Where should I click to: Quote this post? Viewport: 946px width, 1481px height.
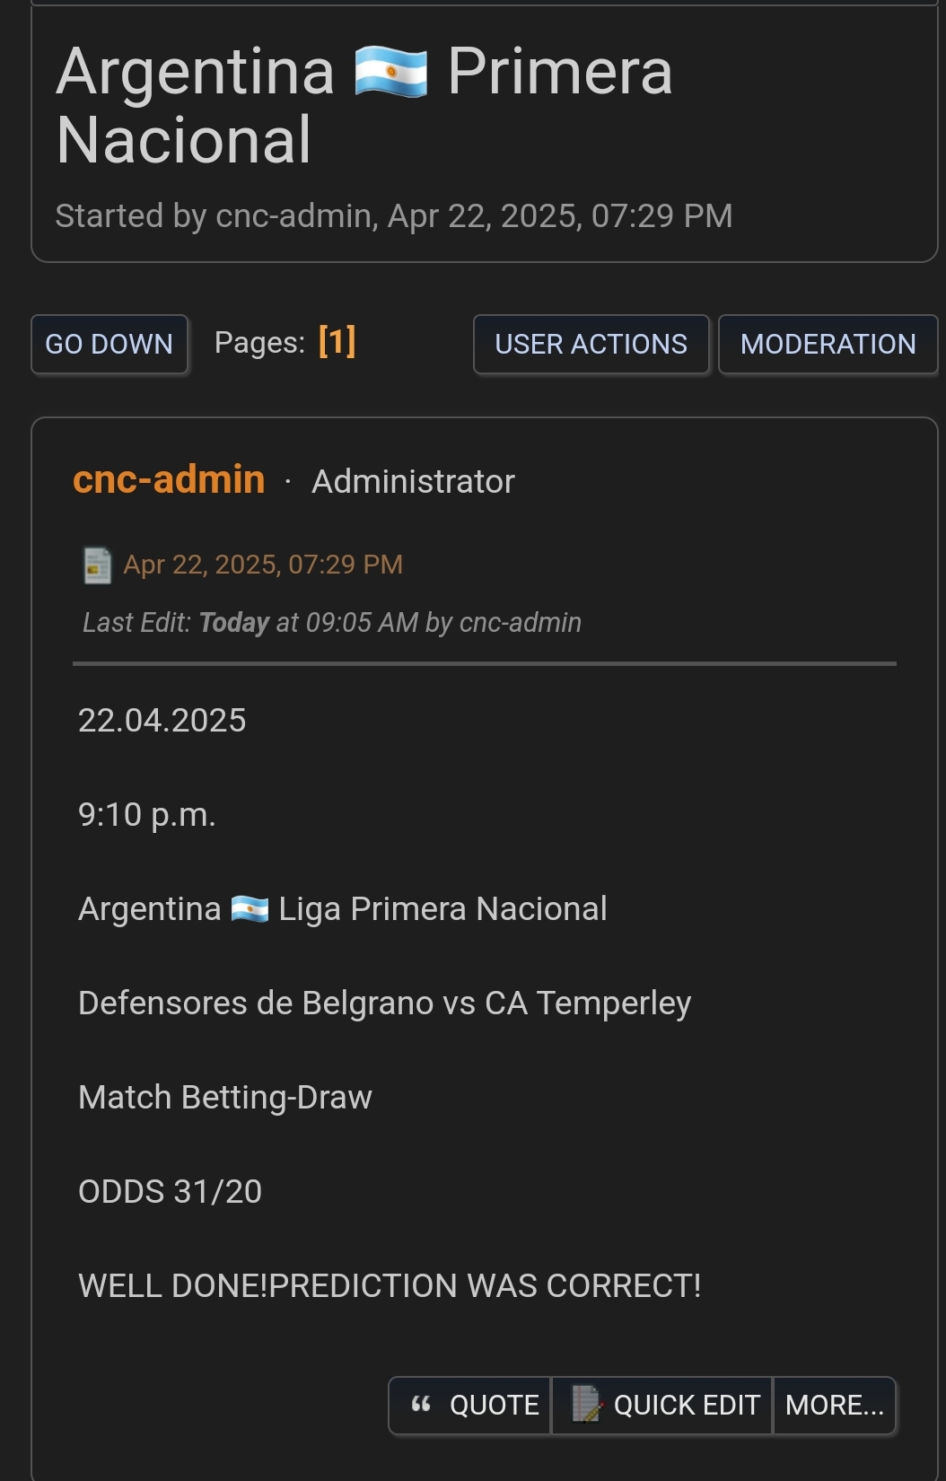pyautogui.click(x=470, y=1405)
